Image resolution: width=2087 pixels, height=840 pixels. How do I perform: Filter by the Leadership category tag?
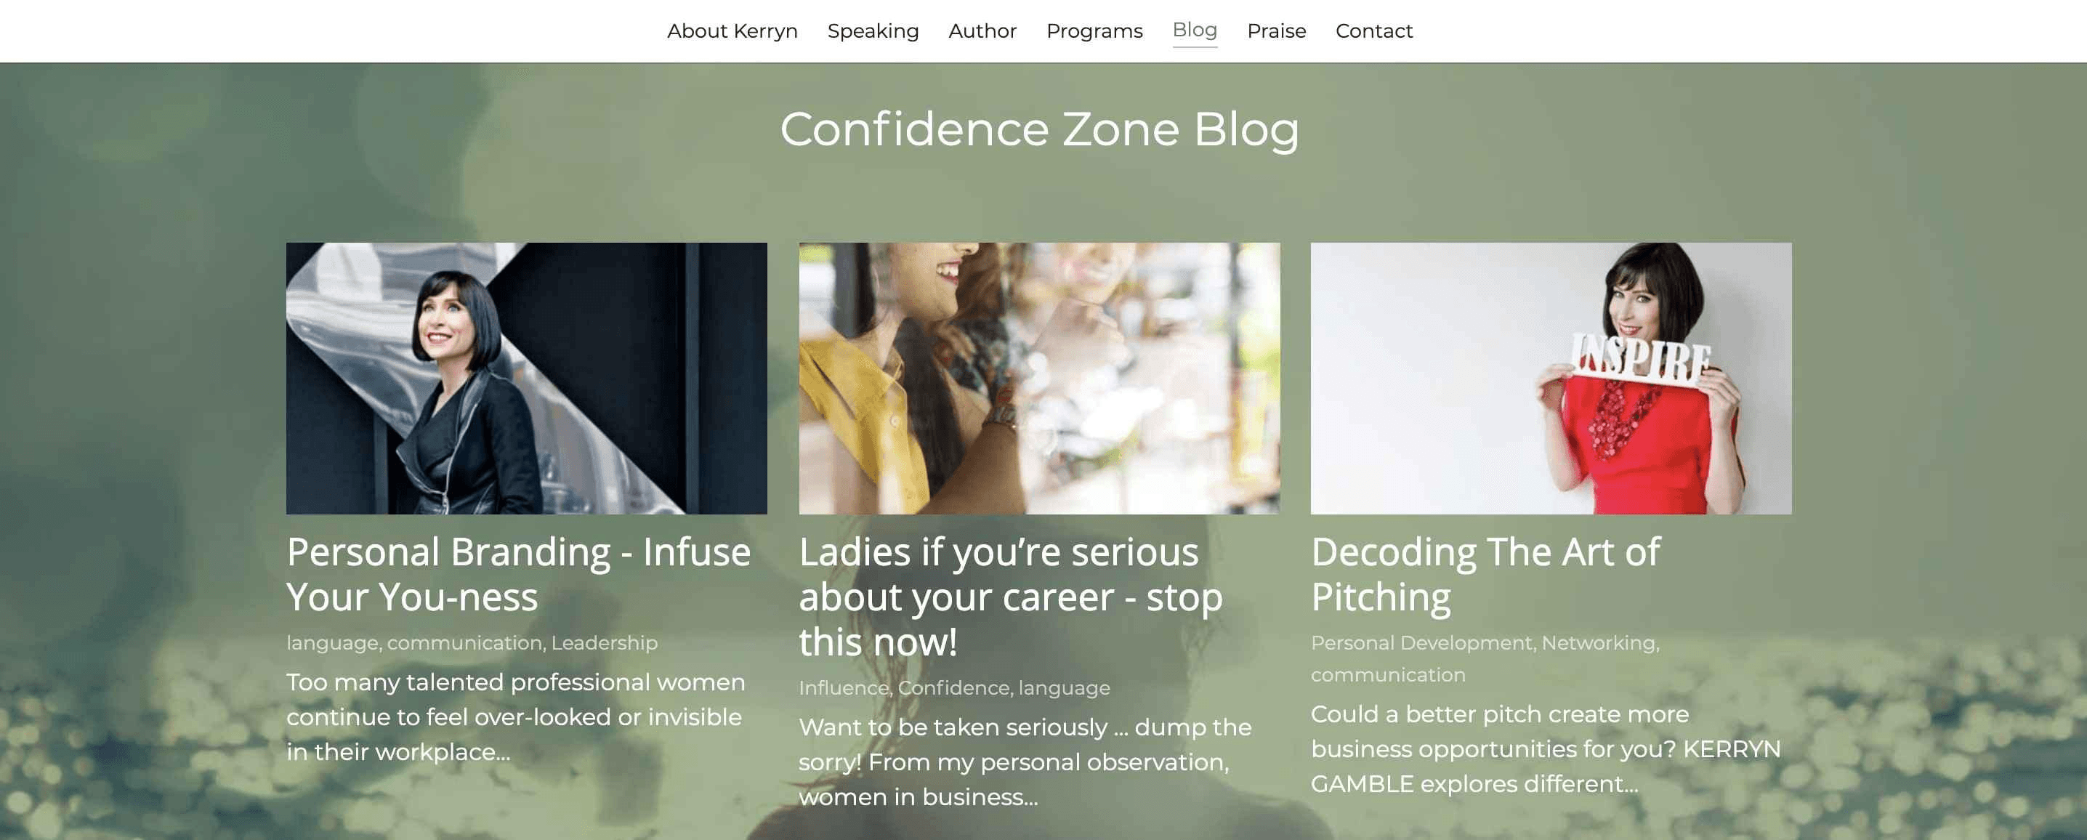click(x=605, y=643)
